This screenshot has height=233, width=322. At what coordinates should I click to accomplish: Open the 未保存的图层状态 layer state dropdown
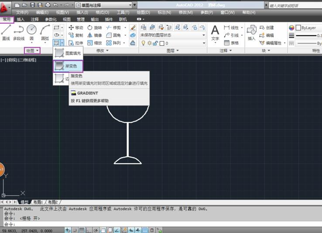pos(204,35)
